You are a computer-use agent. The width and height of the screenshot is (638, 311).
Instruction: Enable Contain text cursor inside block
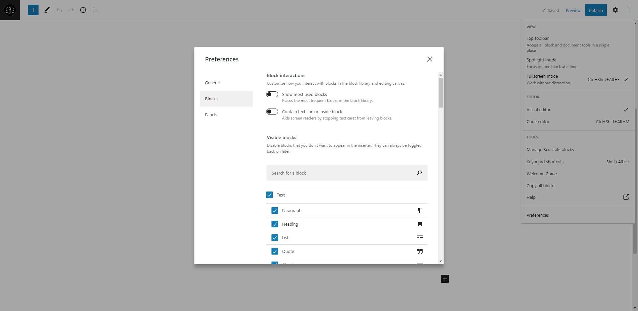point(272,112)
